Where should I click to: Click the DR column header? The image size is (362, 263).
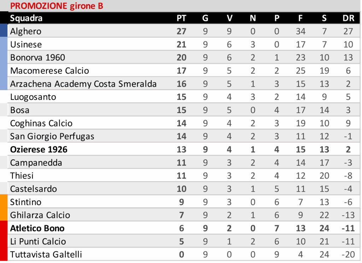click(x=348, y=18)
